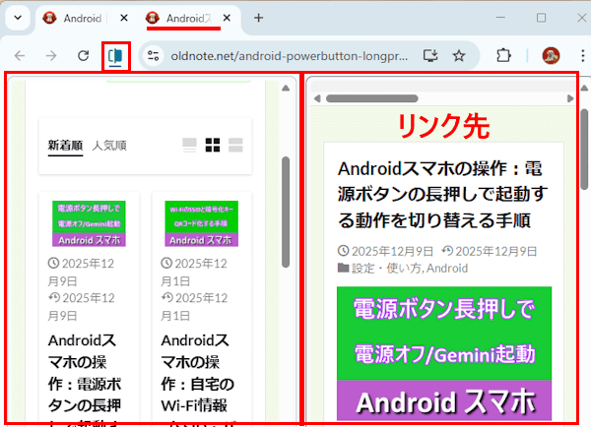This screenshot has height=427, width=591.
Task: Maximize the Chrome window
Action: click(x=541, y=18)
